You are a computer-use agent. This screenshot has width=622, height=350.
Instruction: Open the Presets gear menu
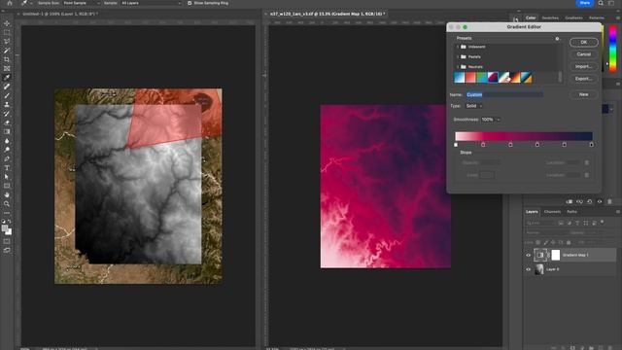point(557,39)
